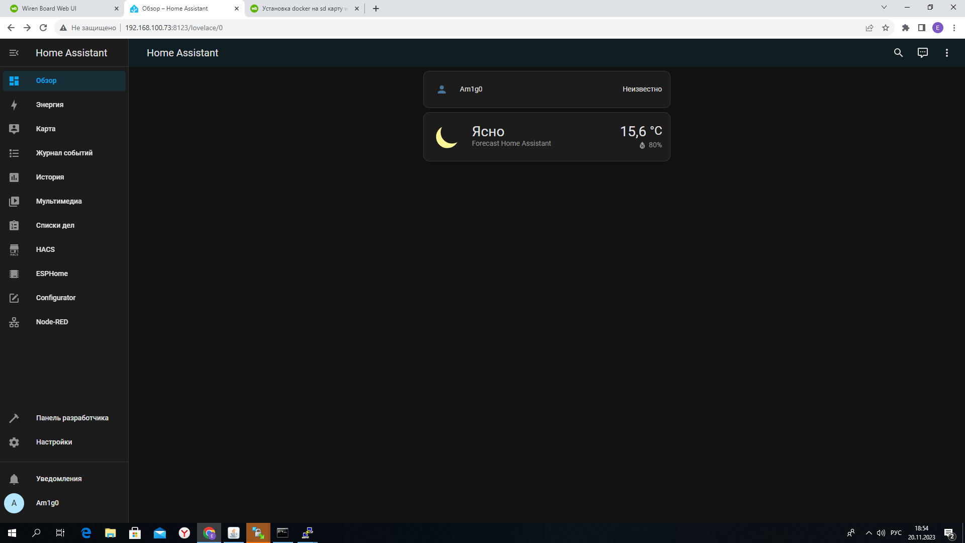Open File Explorer from the taskbar
This screenshot has width=965, height=543.
coord(111,533)
